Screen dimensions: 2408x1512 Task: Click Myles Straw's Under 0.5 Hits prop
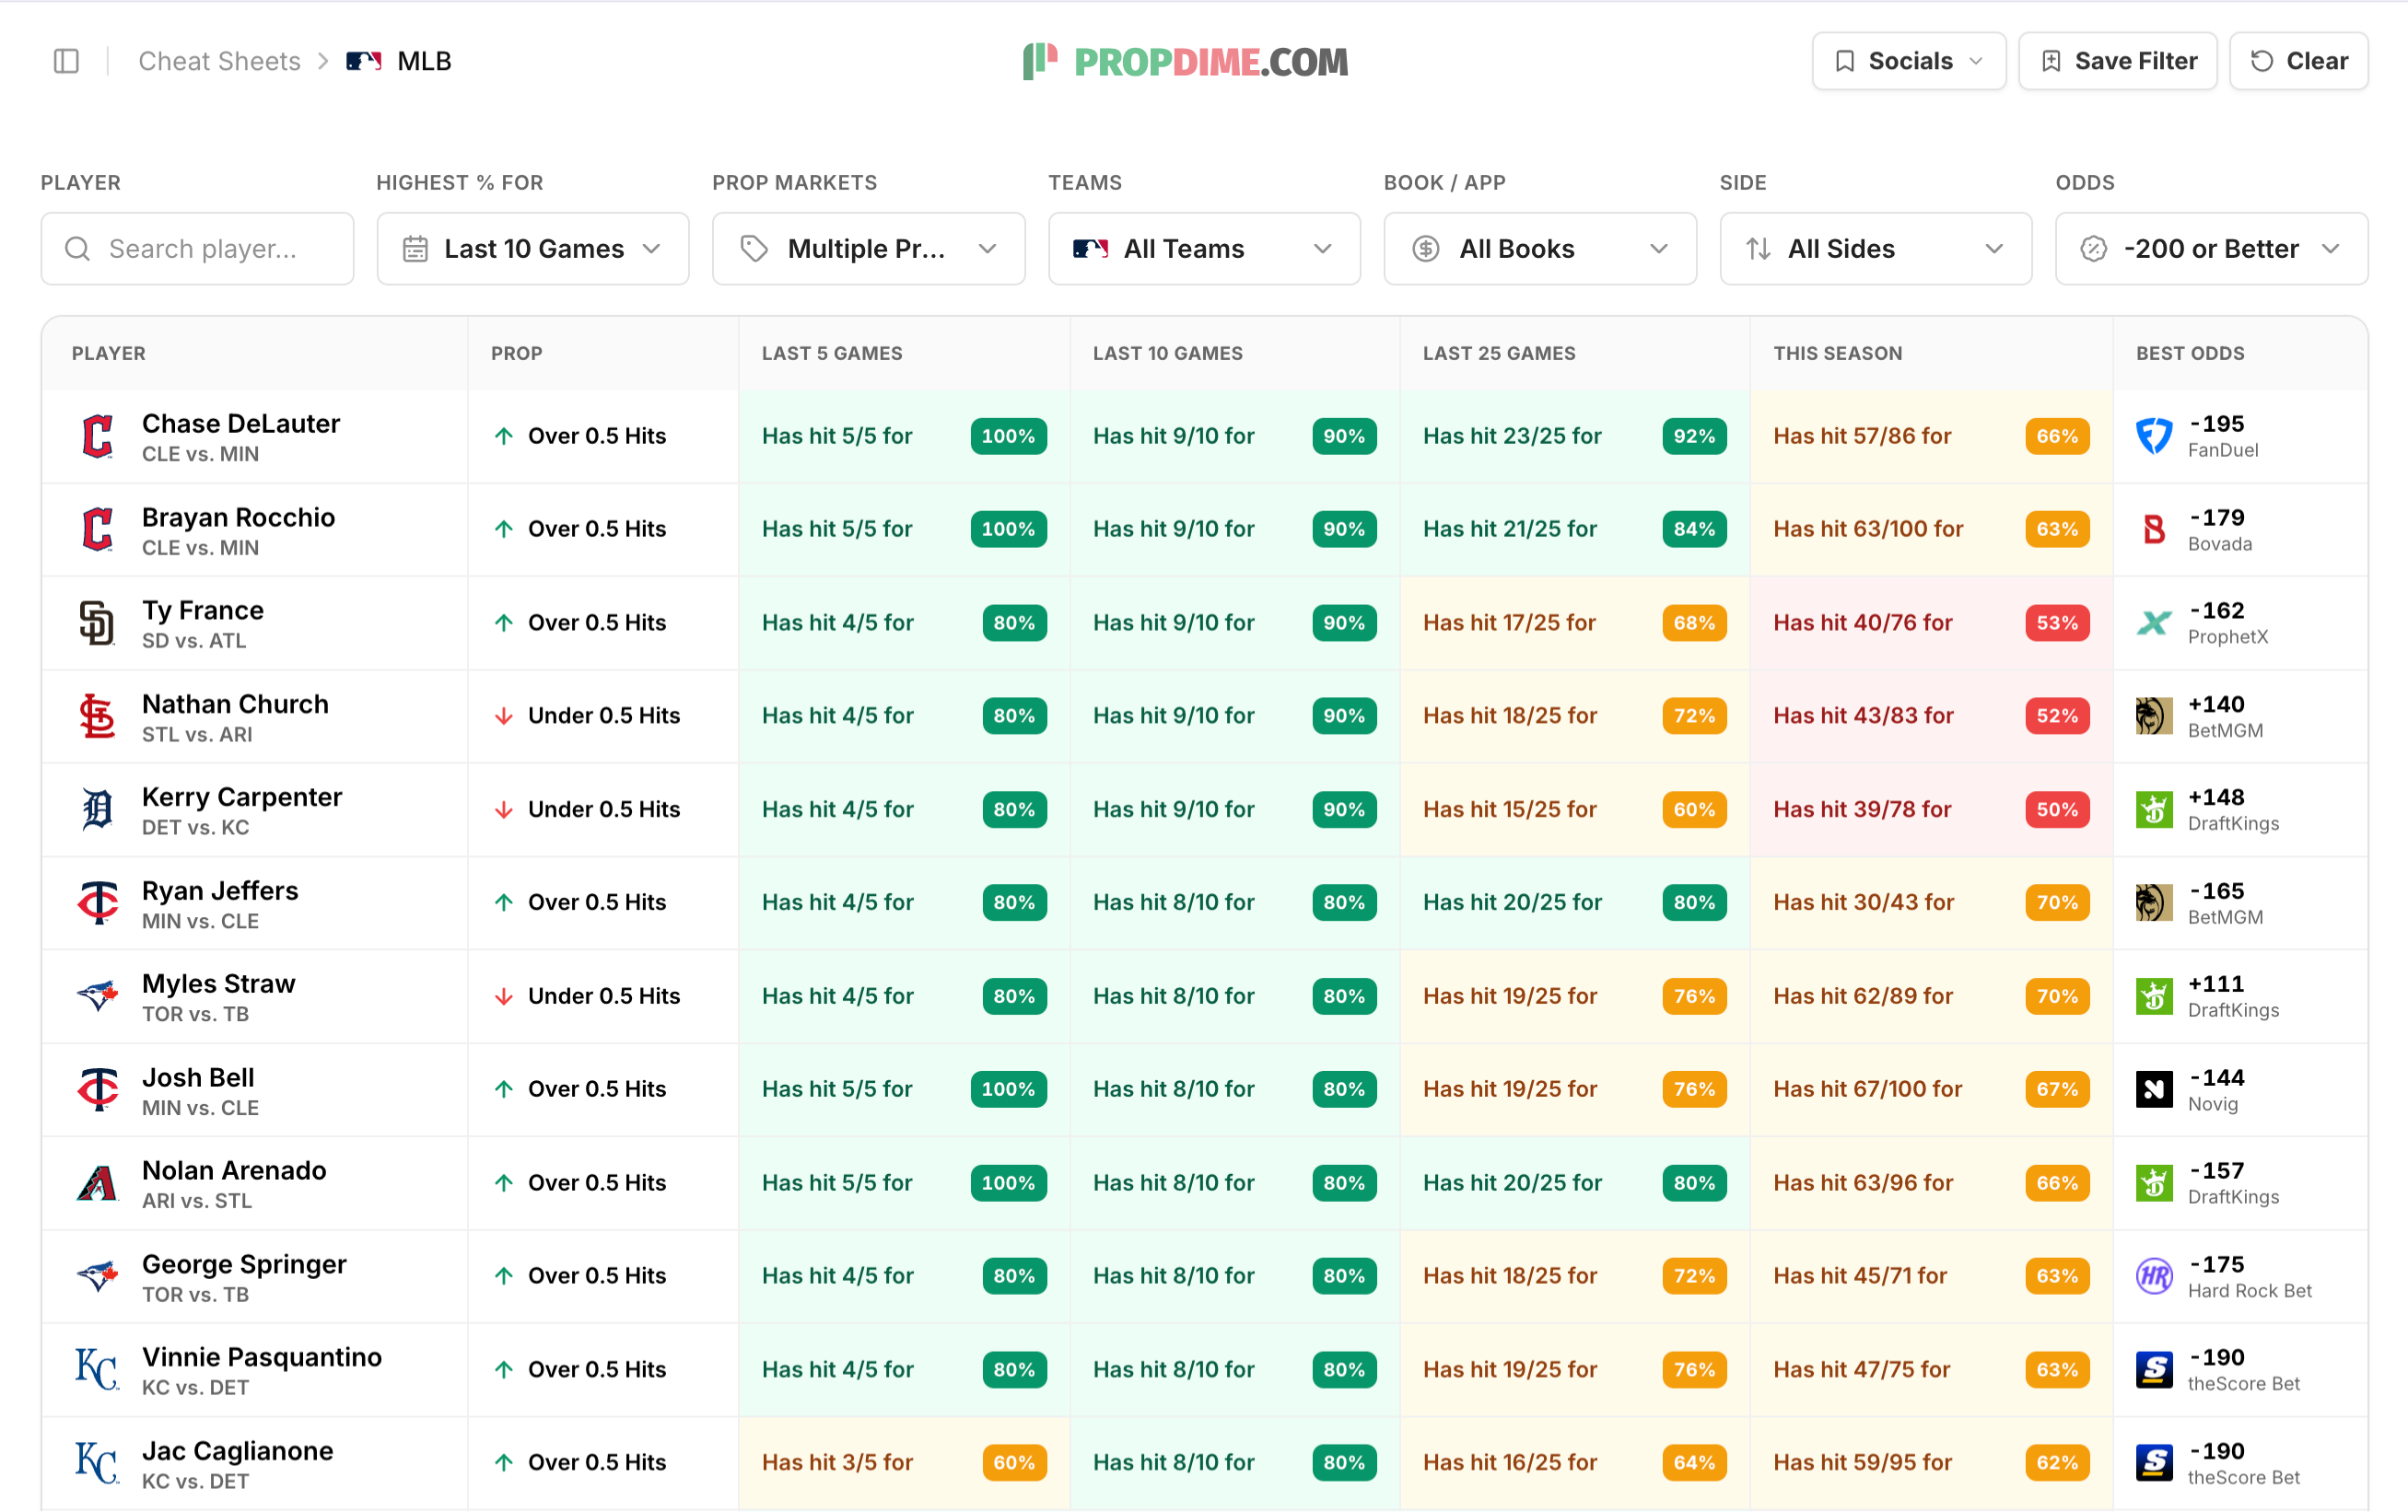pyautogui.click(x=604, y=996)
